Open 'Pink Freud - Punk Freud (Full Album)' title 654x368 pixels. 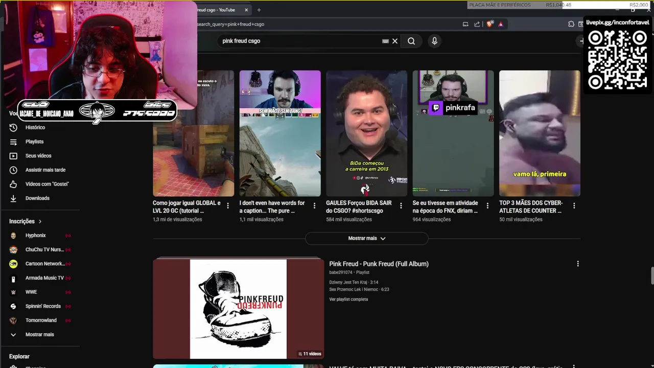[x=379, y=264]
